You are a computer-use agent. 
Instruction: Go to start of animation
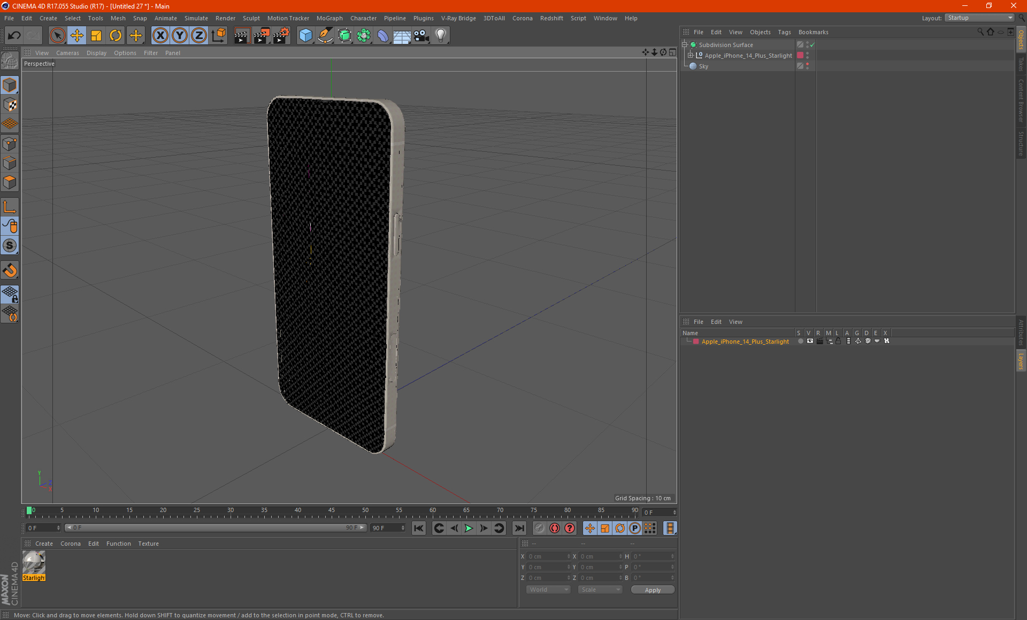(x=419, y=528)
